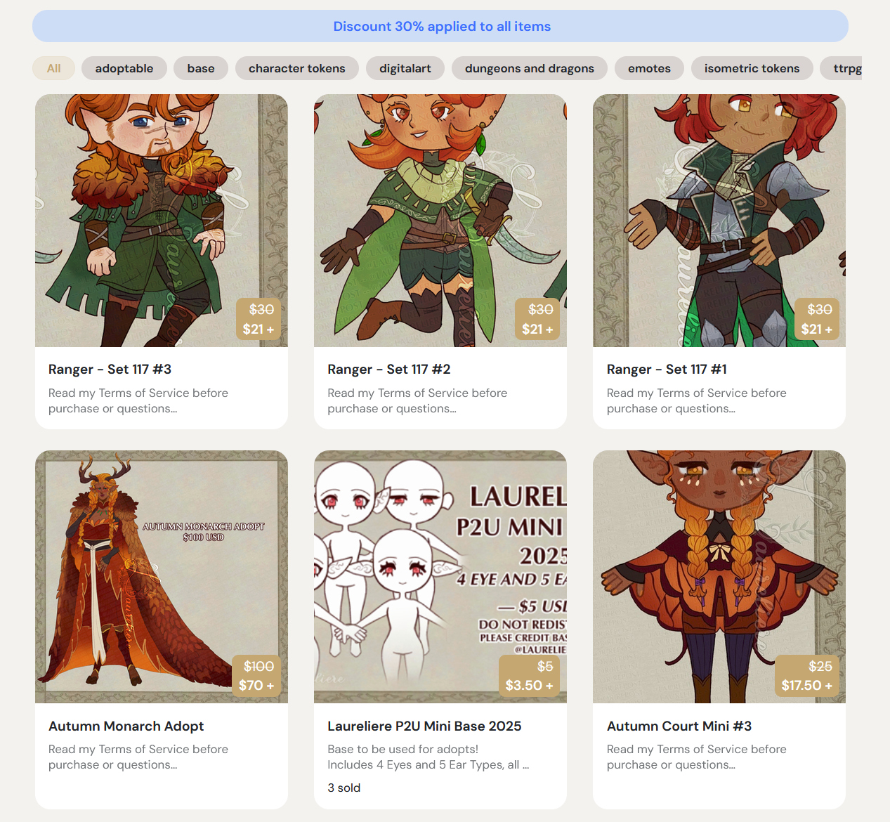
Task: Filter by 'character tokens' tag
Action: 296,68
